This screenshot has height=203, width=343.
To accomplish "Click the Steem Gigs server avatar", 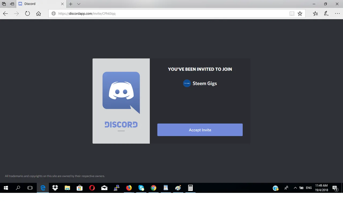I will [187, 83].
